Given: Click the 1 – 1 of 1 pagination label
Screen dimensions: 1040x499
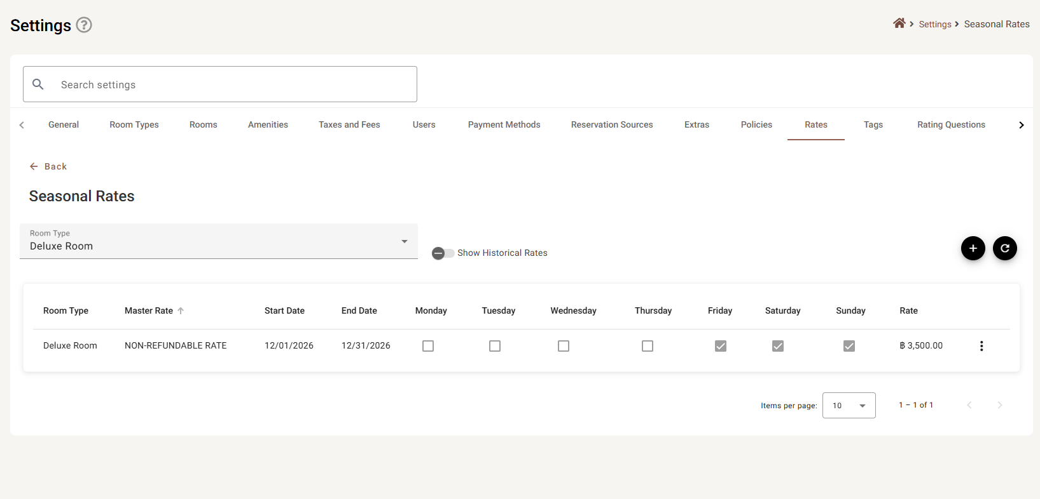Looking at the screenshot, I should click(916, 405).
